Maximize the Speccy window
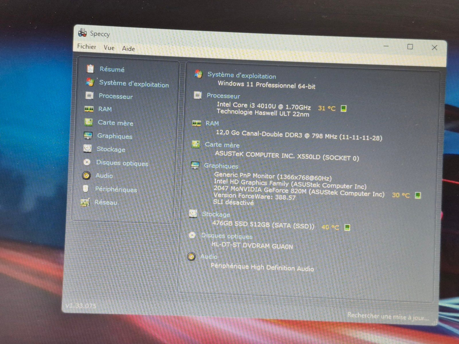Image resolution: width=459 pixels, height=344 pixels. (410, 47)
